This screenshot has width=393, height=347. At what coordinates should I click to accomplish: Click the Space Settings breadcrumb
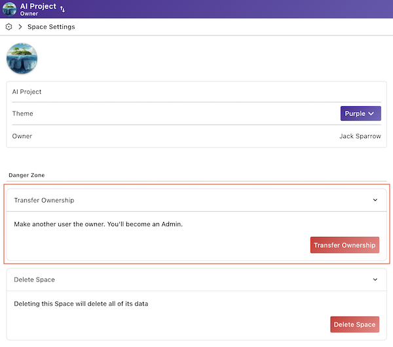point(51,27)
